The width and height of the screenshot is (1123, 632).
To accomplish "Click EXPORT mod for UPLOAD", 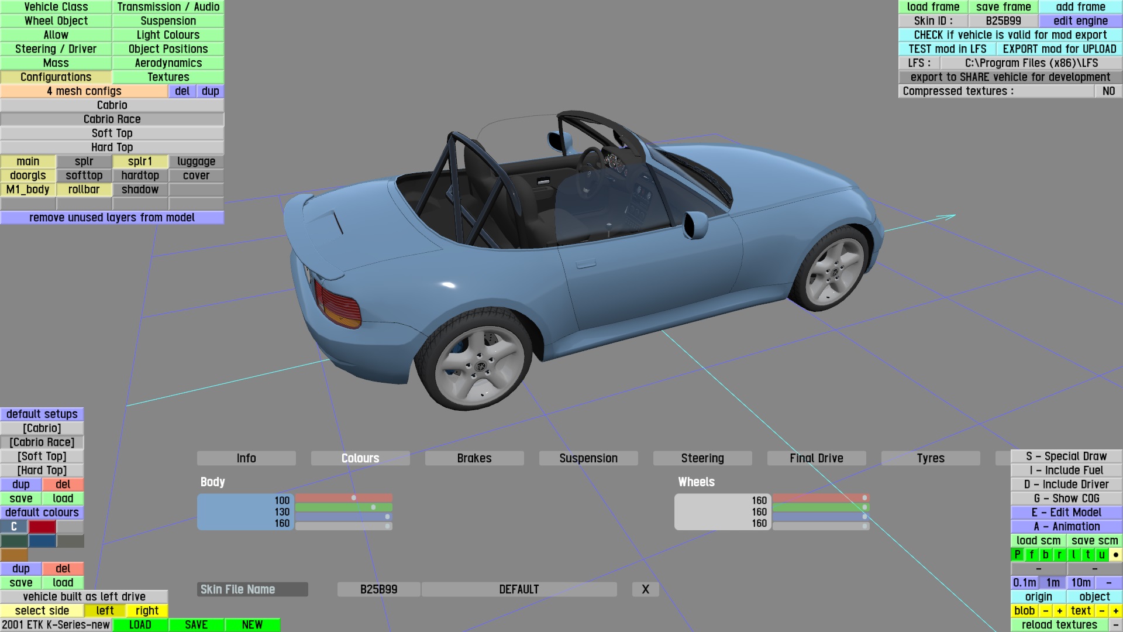I will click(x=1059, y=49).
